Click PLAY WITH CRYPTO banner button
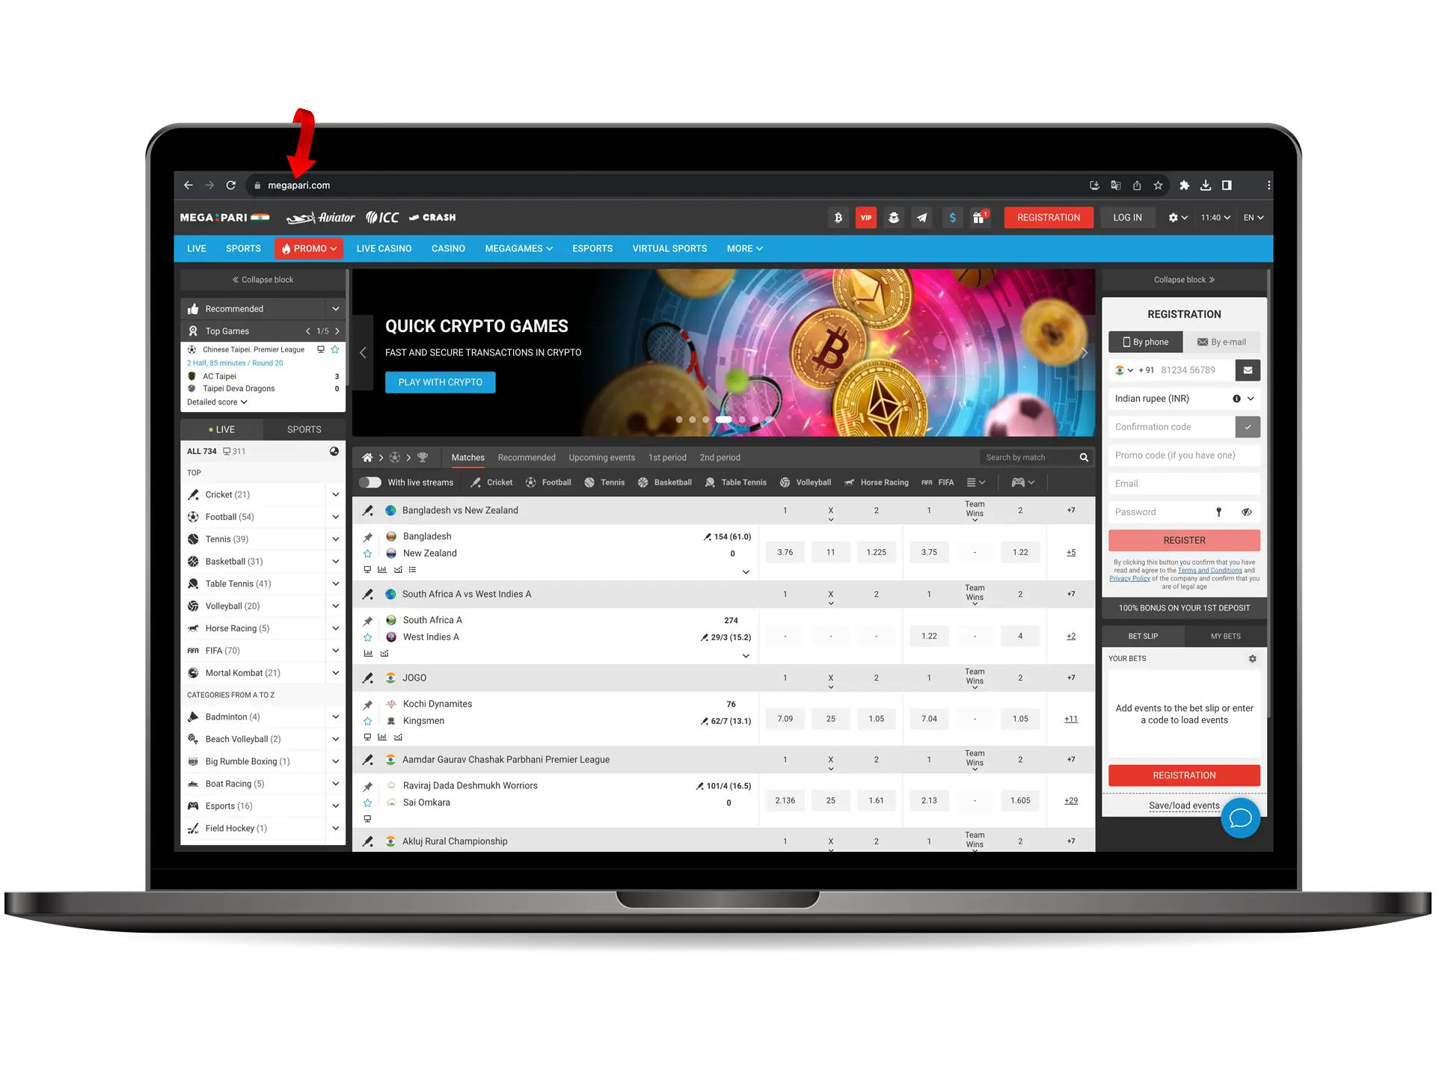Screen dimensions: 1436x1077 tap(441, 381)
